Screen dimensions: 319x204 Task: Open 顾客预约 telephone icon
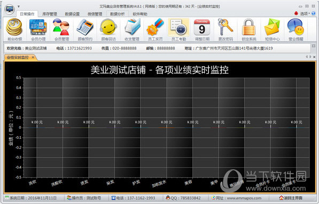point(85,30)
